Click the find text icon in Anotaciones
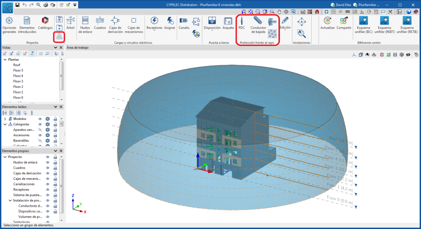The width and height of the screenshot is (421, 229). pos(301,34)
